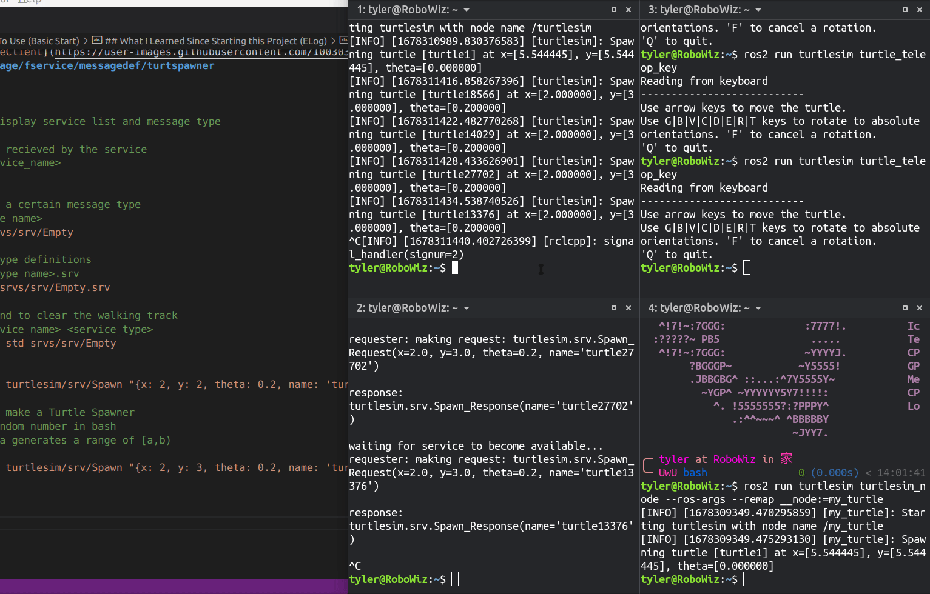Open terminal 2's title dropdown menu
Screen dimensions: 930x594
pyautogui.click(x=466, y=307)
